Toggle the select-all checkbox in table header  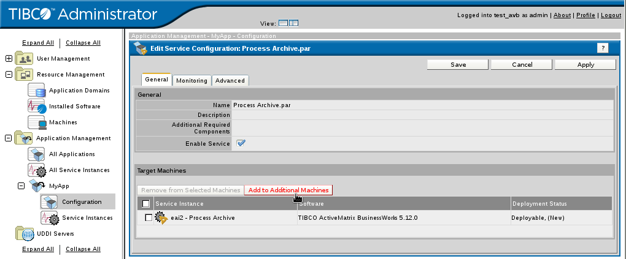pos(145,204)
